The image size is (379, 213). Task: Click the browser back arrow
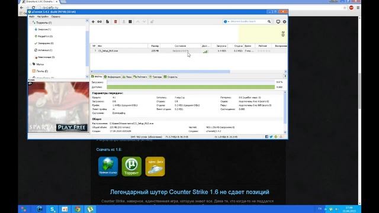point(21,8)
